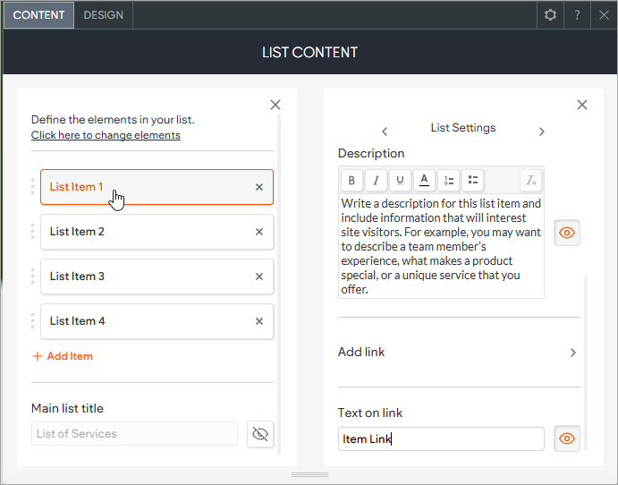The image size is (618, 485).
Task: Click the Add Item button
Action: [x=63, y=356]
